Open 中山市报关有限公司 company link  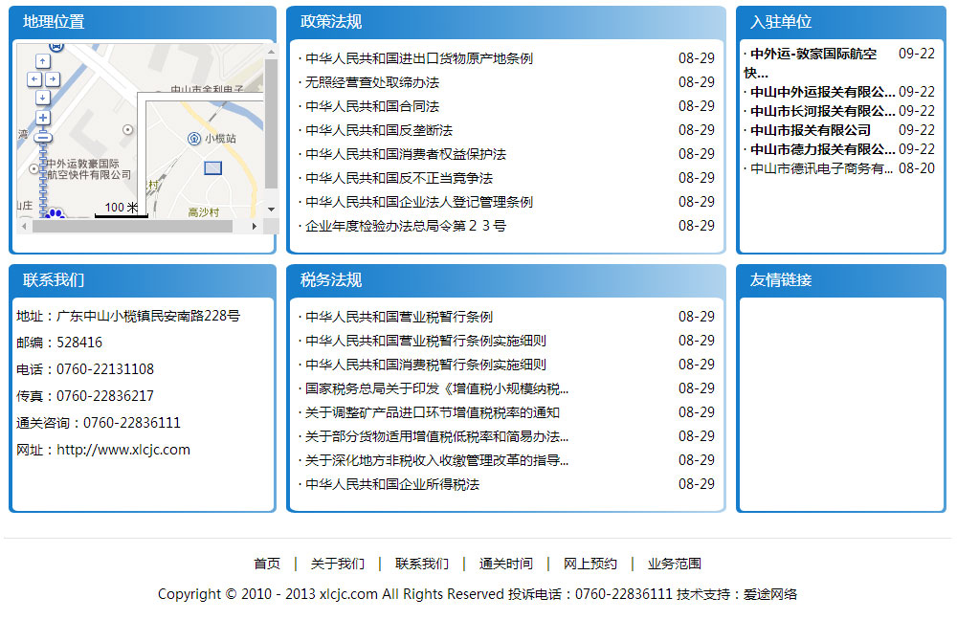[x=810, y=130]
